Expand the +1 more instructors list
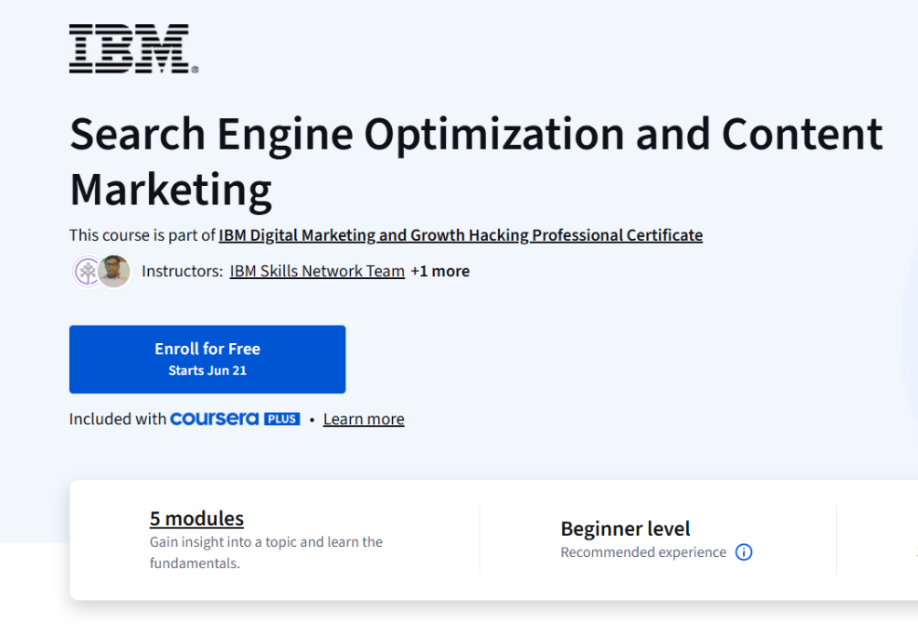Image resolution: width=918 pixels, height=637 pixels. click(x=439, y=271)
